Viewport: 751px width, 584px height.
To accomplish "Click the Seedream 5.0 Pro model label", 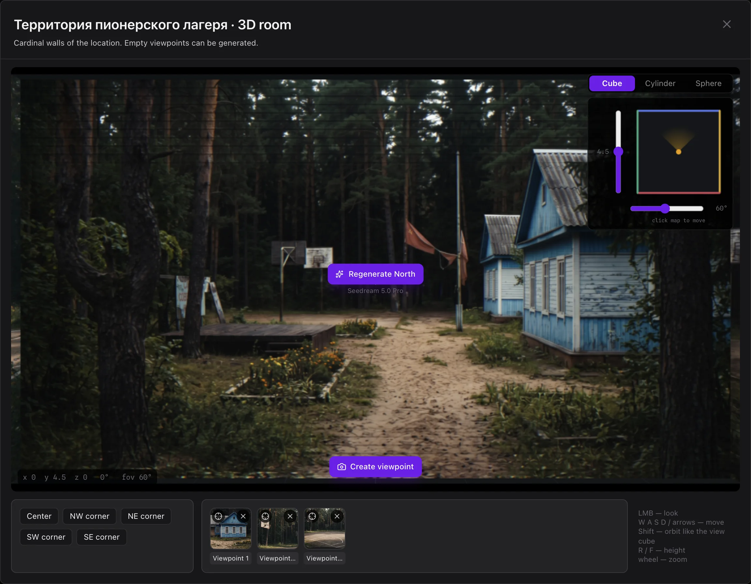I will click(x=375, y=291).
